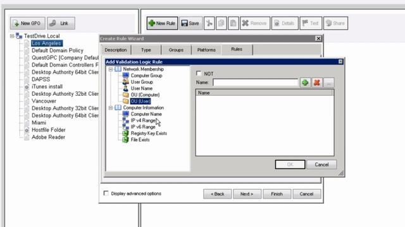
Task: Select IP v4 Range rule type
Action: point(143,120)
